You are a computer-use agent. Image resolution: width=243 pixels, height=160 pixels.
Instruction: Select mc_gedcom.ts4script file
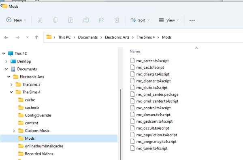(x=154, y=121)
